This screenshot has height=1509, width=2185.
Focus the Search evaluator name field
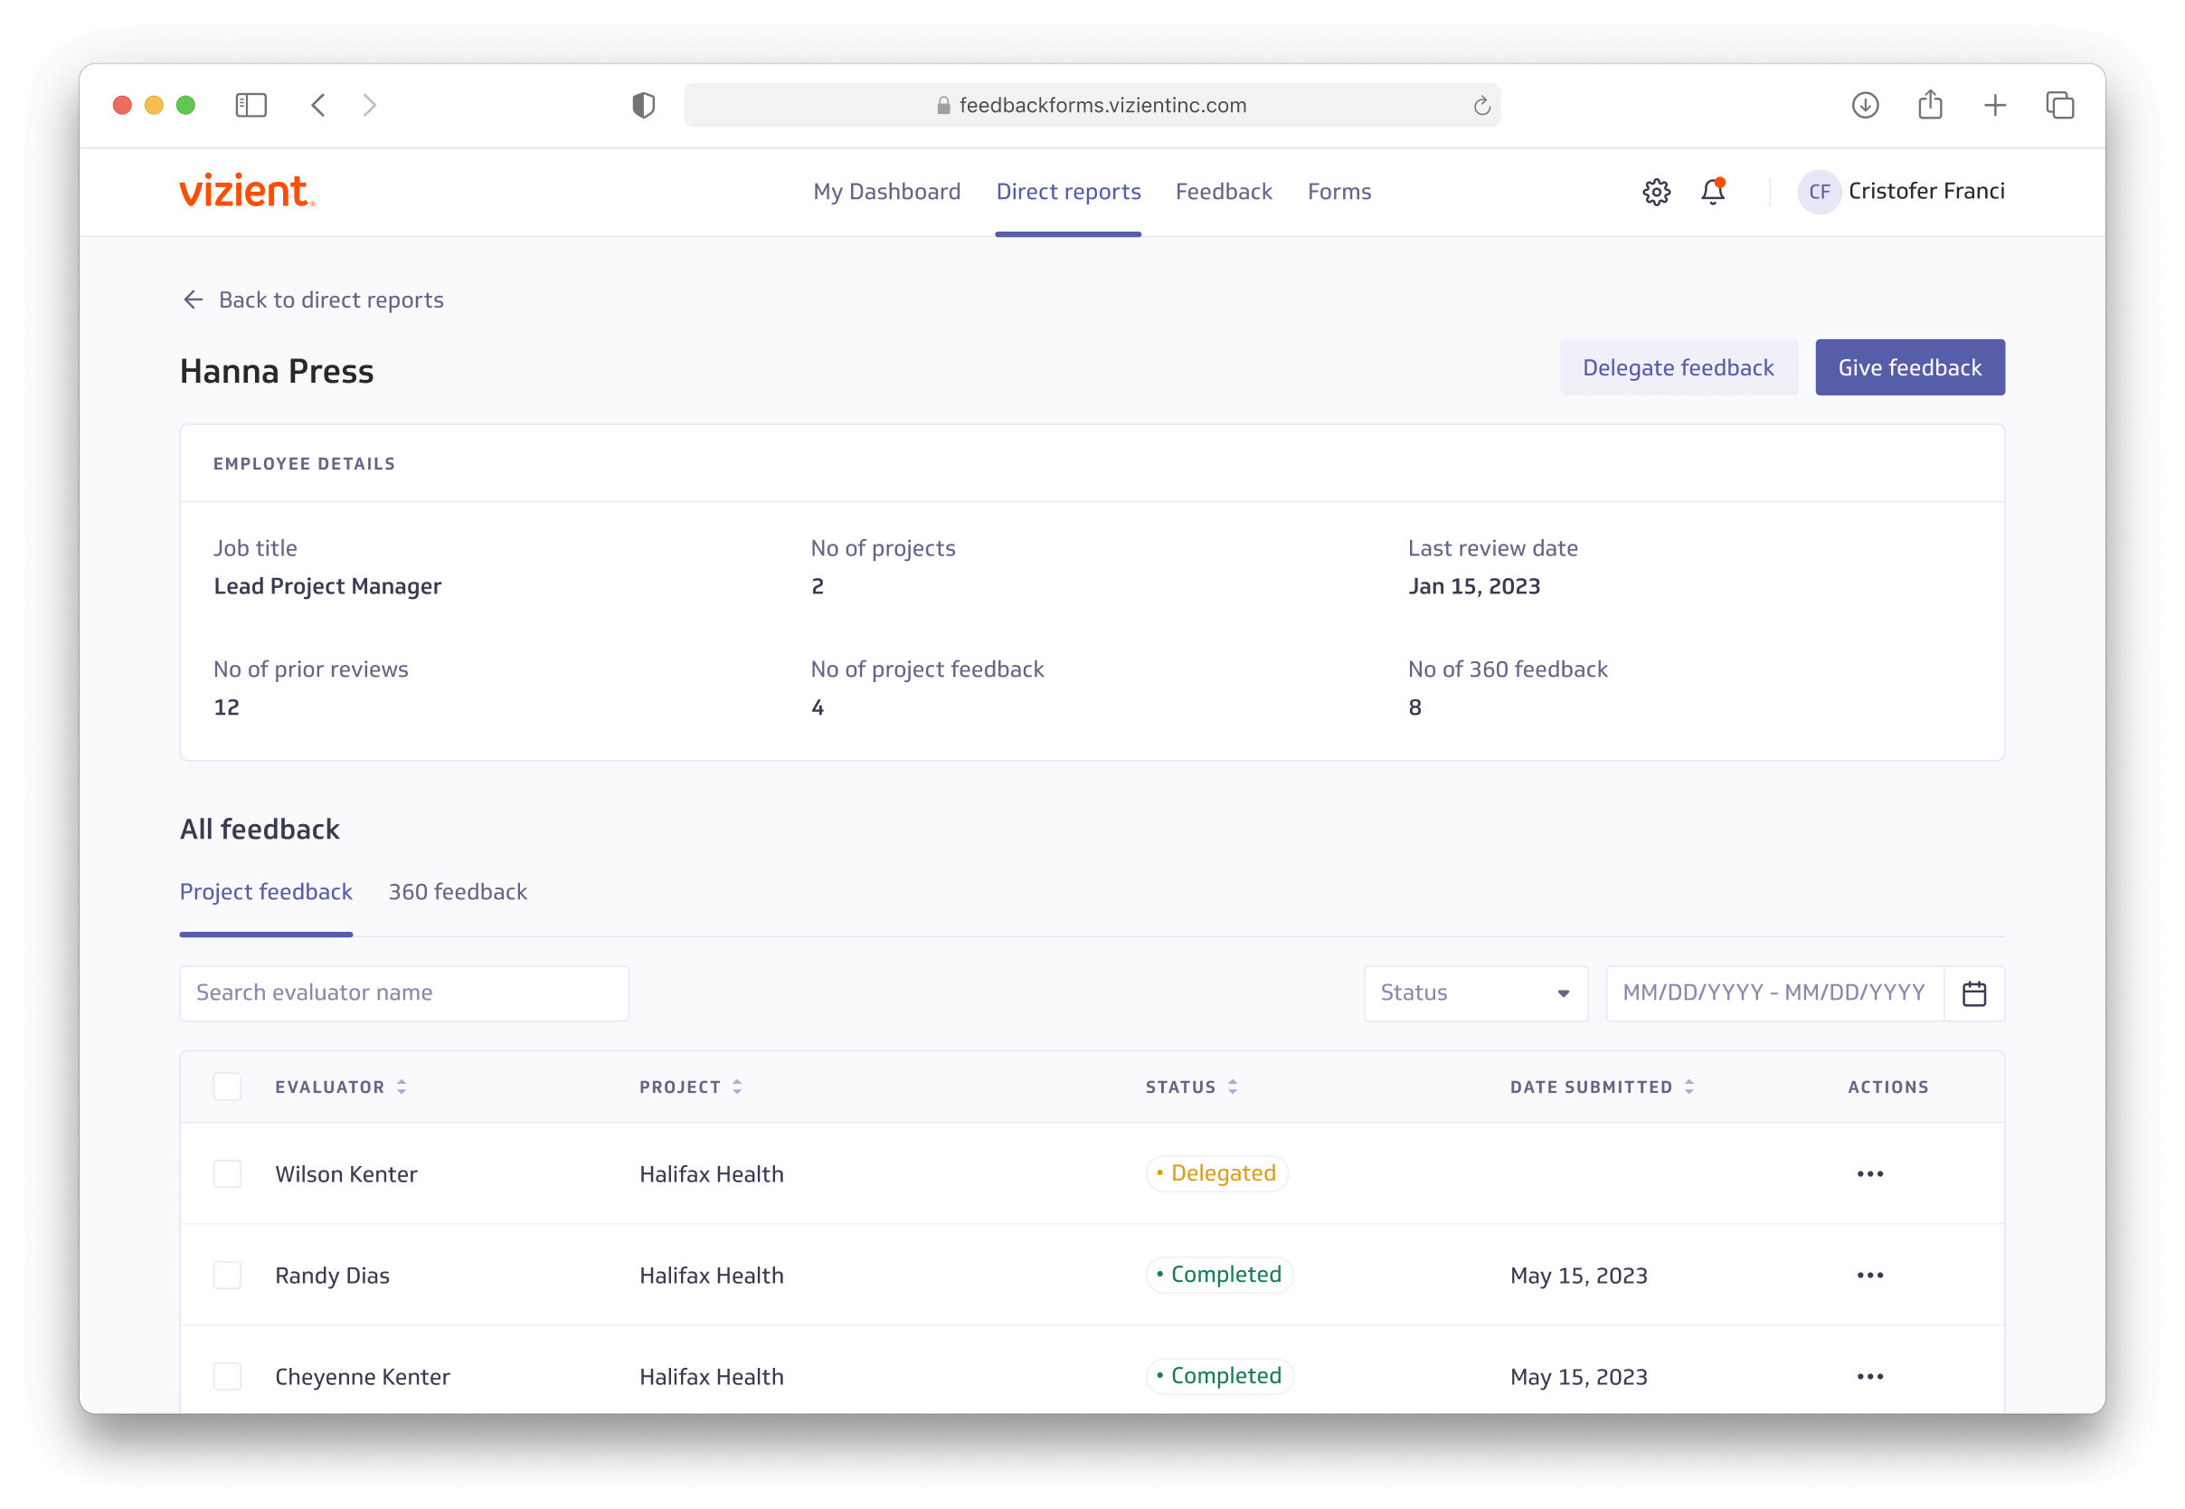(x=403, y=992)
